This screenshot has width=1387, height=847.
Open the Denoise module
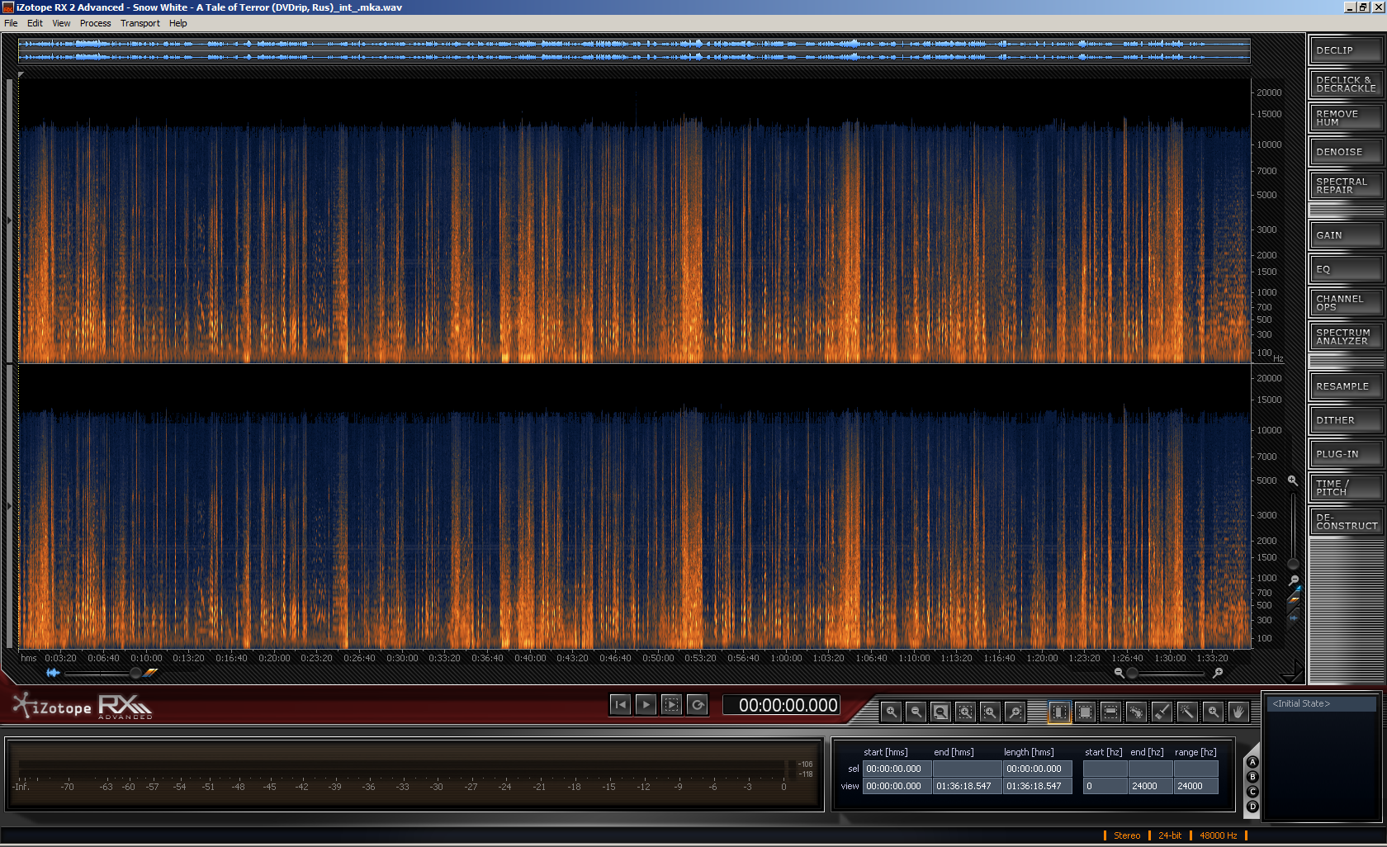click(x=1346, y=152)
